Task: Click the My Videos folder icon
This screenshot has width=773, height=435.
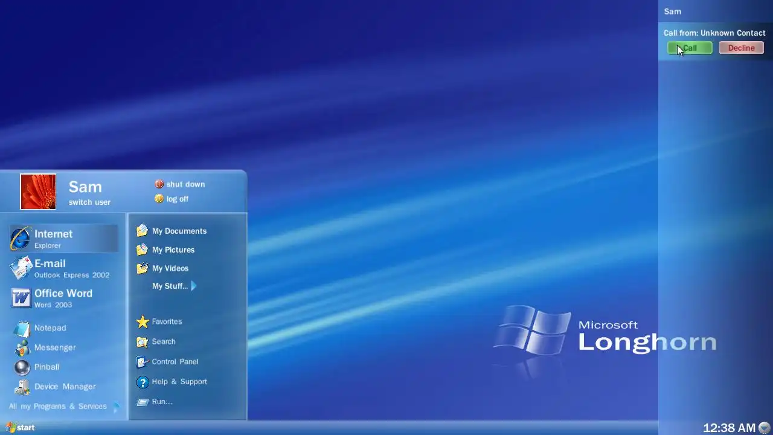Action: [142, 268]
